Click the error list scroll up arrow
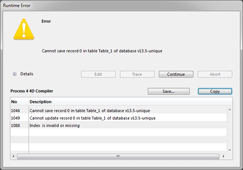 [230, 110]
